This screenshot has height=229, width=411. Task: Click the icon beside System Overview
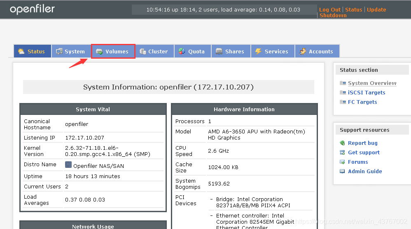point(343,83)
